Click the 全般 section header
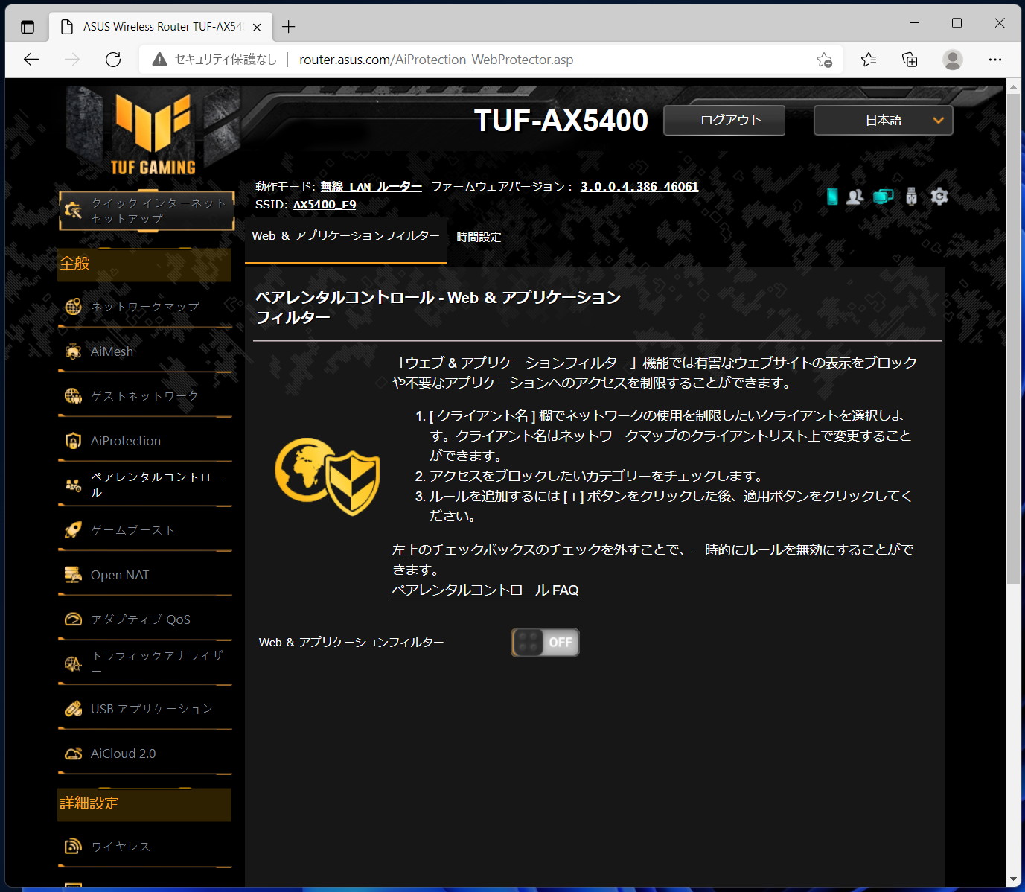This screenshot has width=1025, height=892. (144, 264)
